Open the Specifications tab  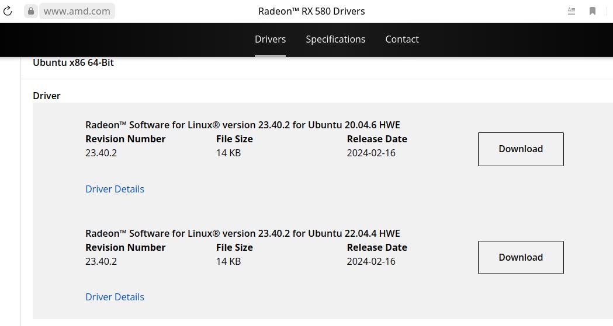coord(335,39)
